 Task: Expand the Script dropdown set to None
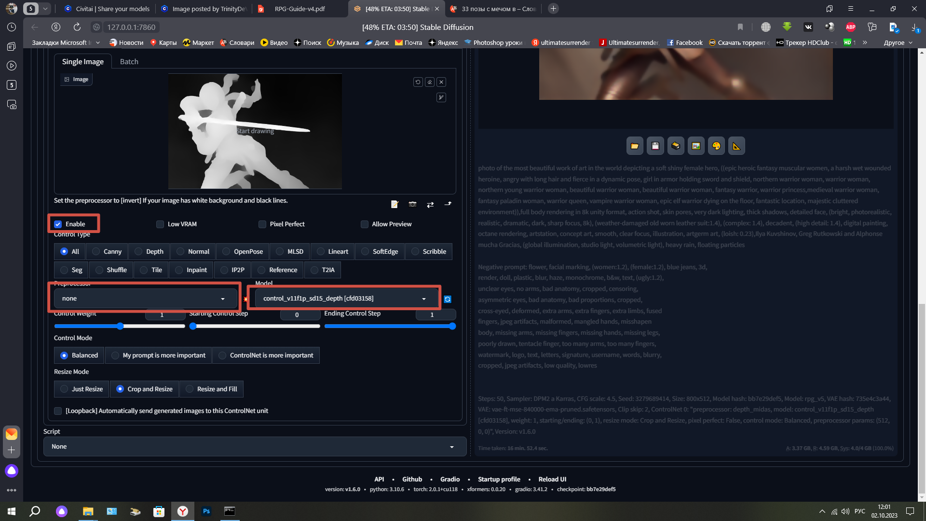pos(255,447)
